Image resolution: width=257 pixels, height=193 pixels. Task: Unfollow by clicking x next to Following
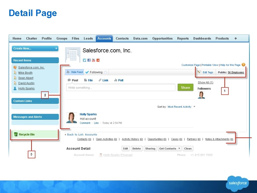[106, 72]
